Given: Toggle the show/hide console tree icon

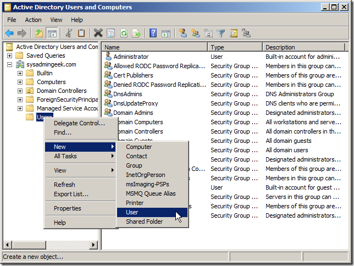Looking at the screenshot, I should [x=52, y=34].
